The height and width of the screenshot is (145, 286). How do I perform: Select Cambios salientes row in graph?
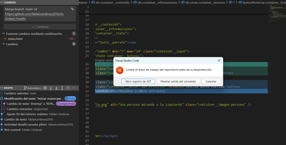(x=39, y=93)
